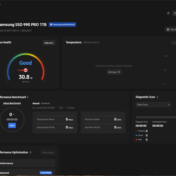
Task: Expand Performance Optimization chevron
Action: tap(31, 152)
